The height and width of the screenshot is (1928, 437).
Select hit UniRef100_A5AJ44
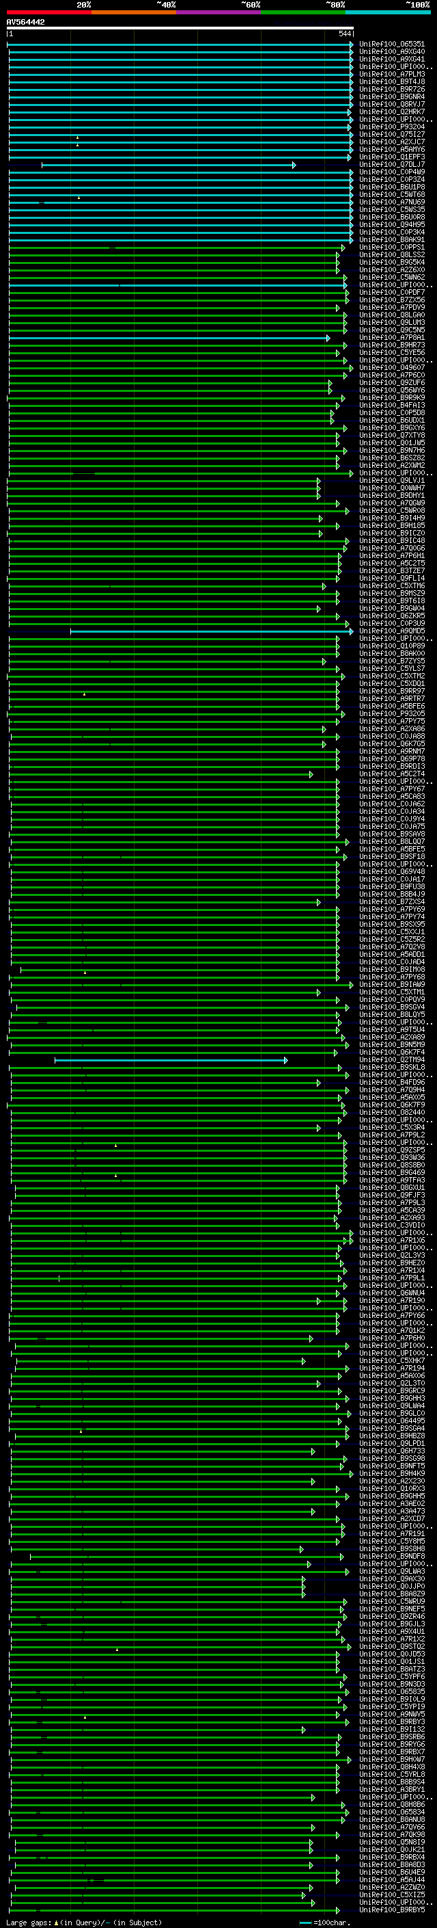pyautogui.click(x=391, y=1880)
